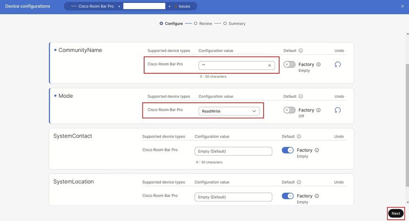
Task: Focus the SystemLocation Empty (Default) field
Action: [x=233, y=197]
